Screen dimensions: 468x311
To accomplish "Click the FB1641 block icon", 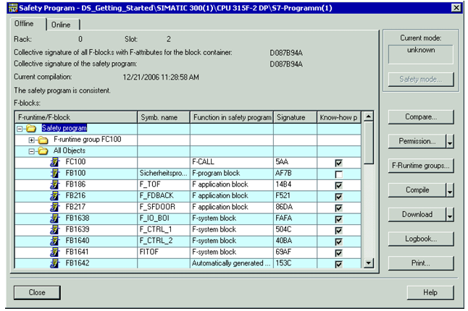I will click(x=54, y=252).
